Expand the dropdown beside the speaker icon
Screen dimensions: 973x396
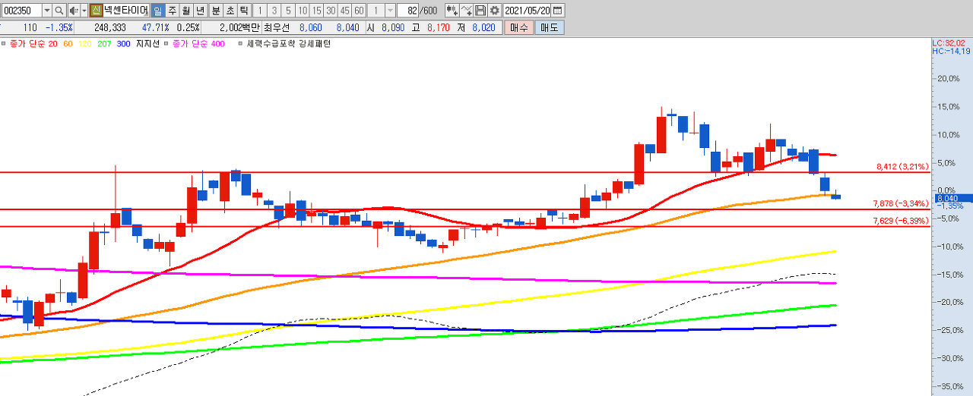(83, 11)
